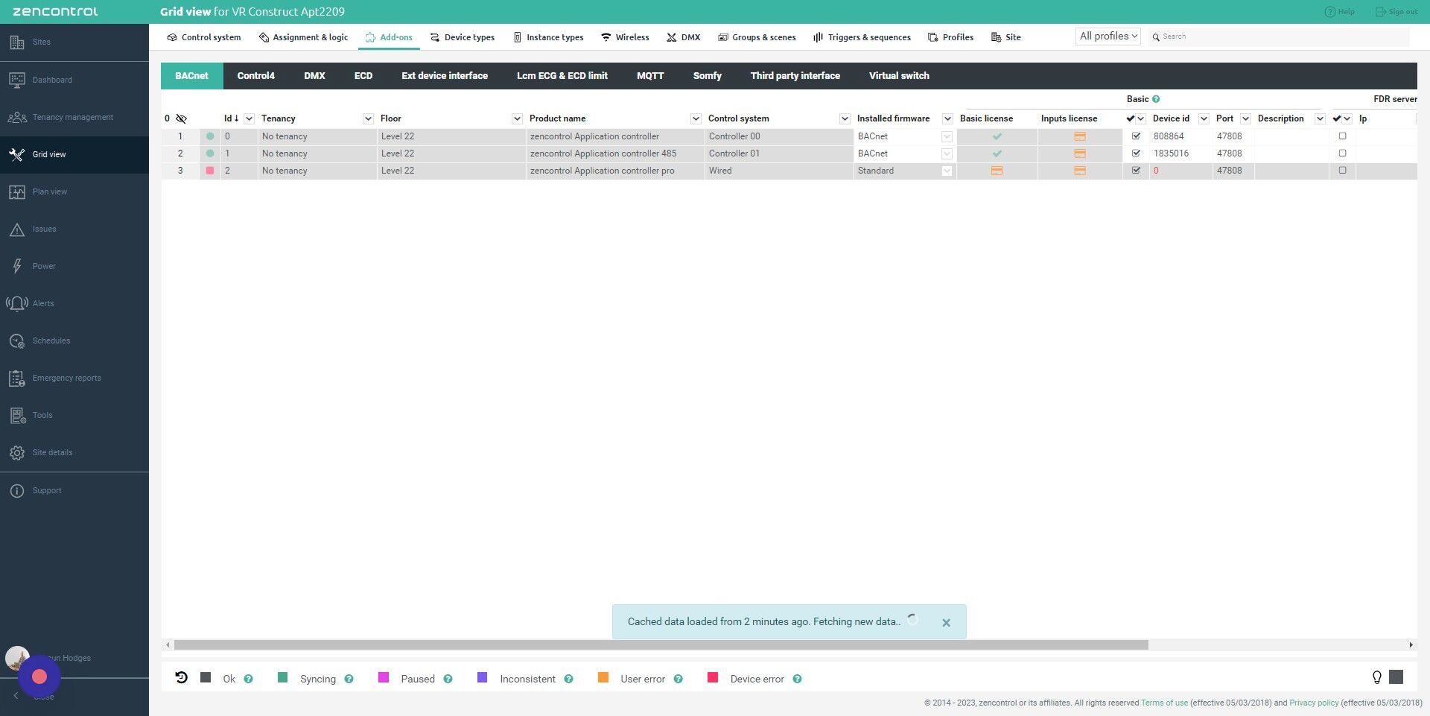Dismiss the cached data notification
Viewport: 1430px width, 716px height.
[x=946, y=623]
